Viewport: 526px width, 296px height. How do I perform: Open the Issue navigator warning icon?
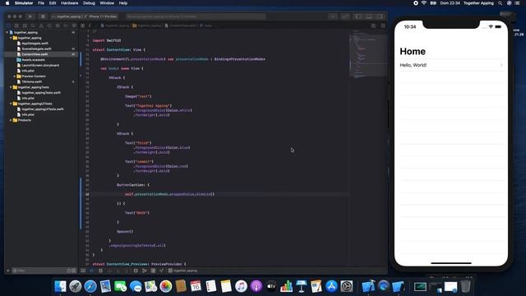(x=41, y=25)
